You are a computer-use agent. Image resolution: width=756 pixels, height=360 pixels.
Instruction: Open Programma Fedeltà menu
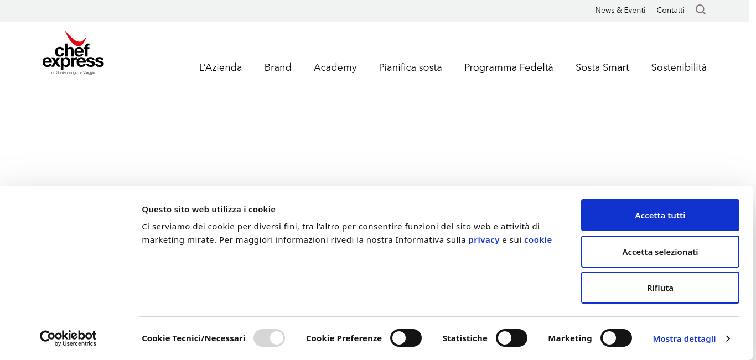click(509, 67)
